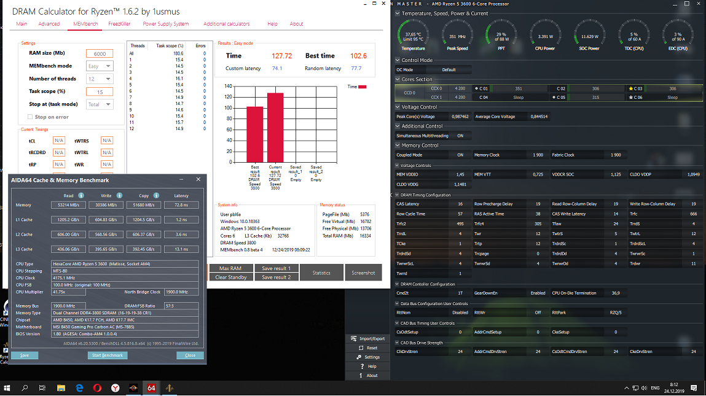Click Save in AIDA64 benchmark window
706x396 pixels.
click(25, 355)
